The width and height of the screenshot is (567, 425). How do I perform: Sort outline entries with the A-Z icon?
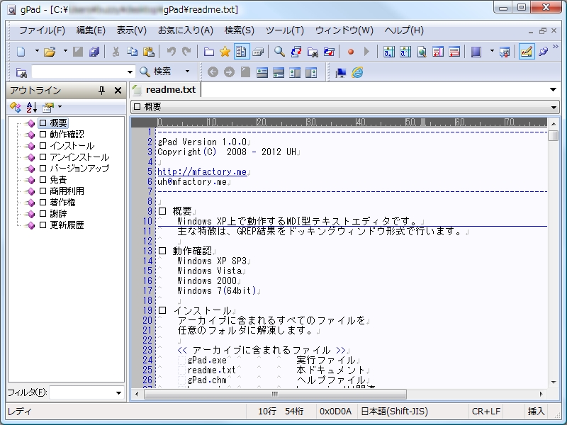point(32,108)
